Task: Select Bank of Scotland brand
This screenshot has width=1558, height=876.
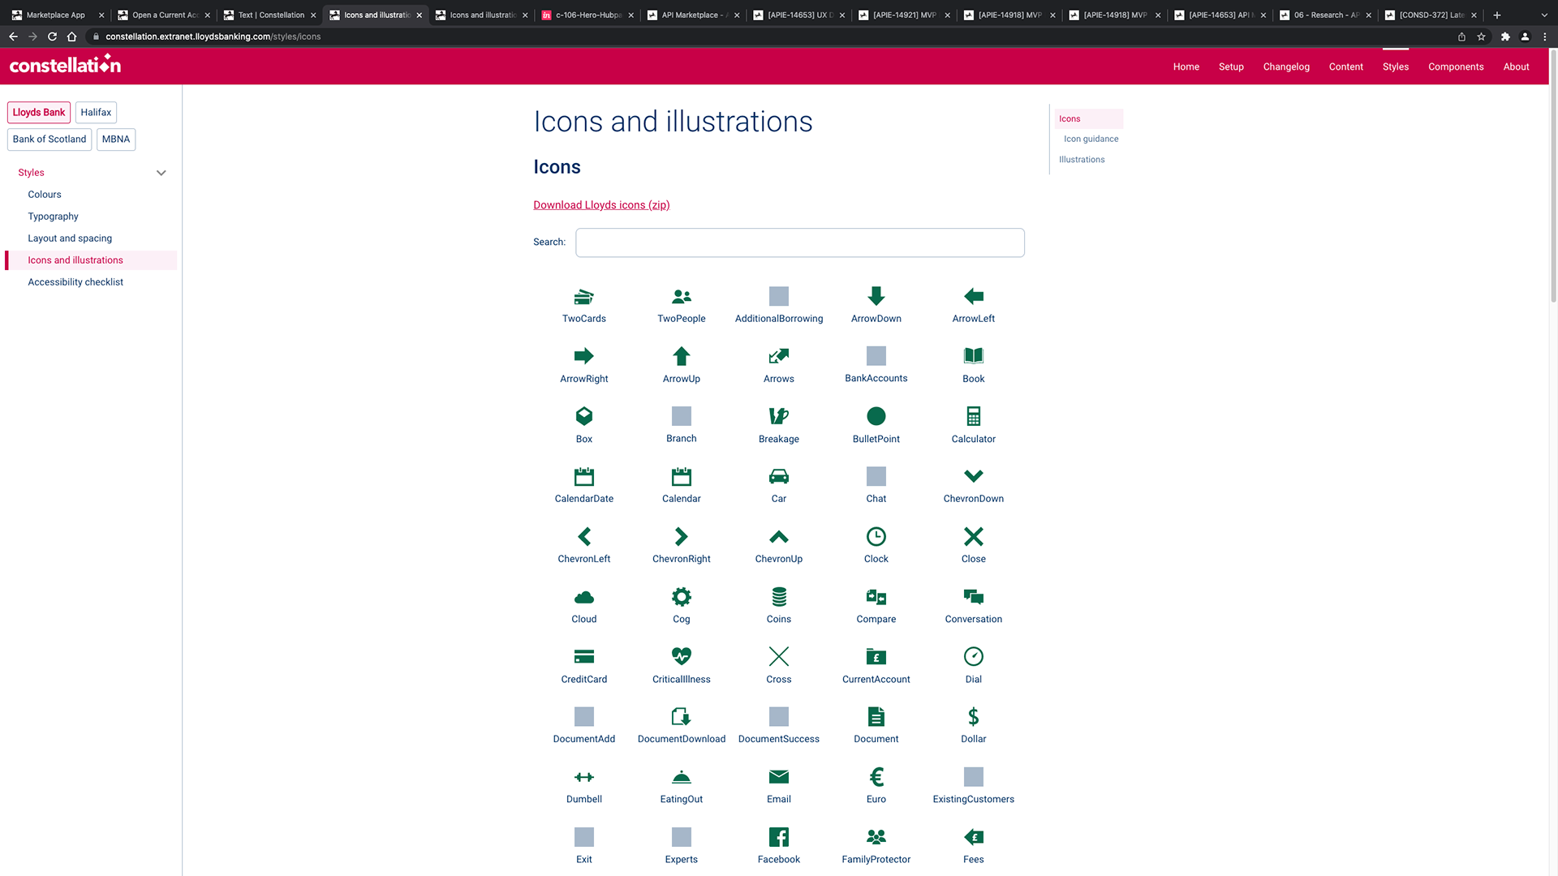Action: pyautogui.click(x=49, y=140)
